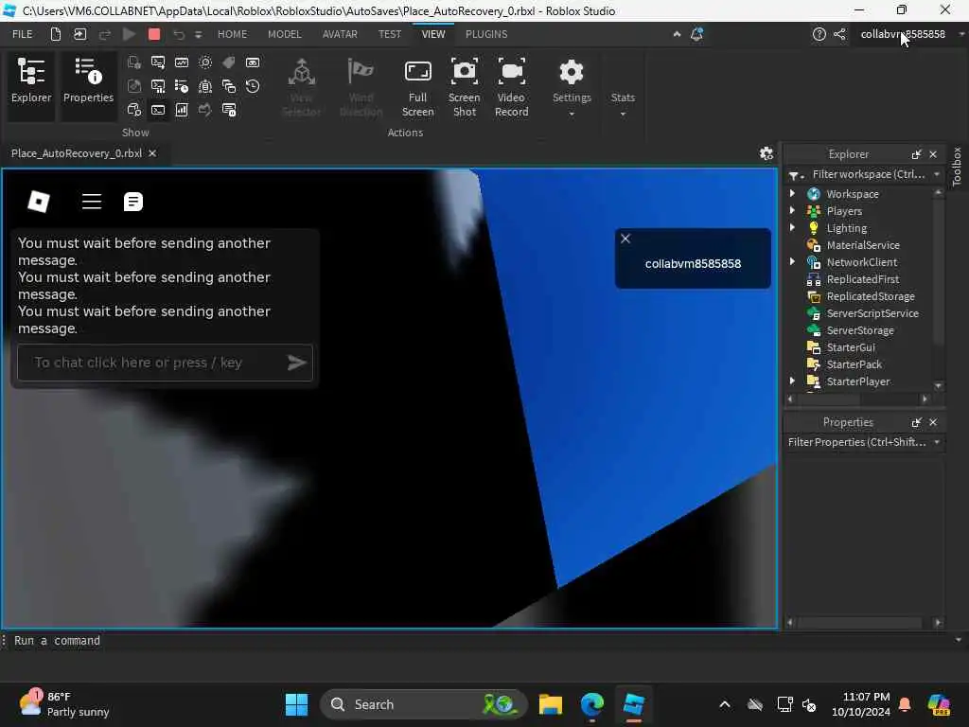Open Filter Properties dropdown arrow
Viewport: 969px width, 727px height.
pos(938,442)
